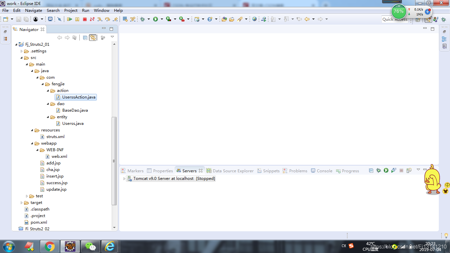Open the Navigate menu
The image size is (450, 253).
pyautogui.click(x=34, y=10)
